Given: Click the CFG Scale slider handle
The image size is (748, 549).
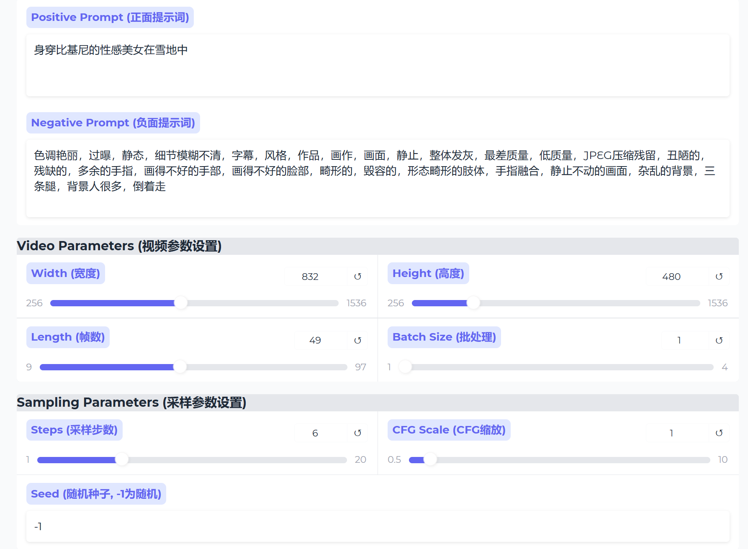Looking at the screenshot, I should pos(429,459).
